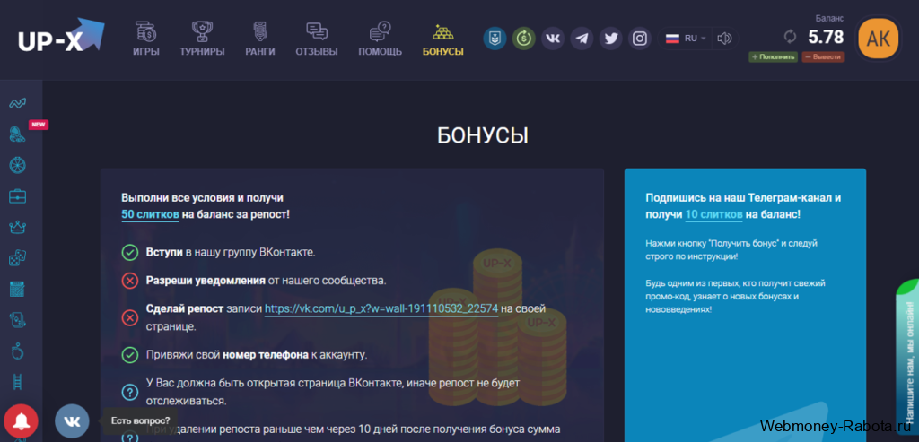Click the red notification bell button
Viewport: 919px width, 442px height.
coord(22,420)
